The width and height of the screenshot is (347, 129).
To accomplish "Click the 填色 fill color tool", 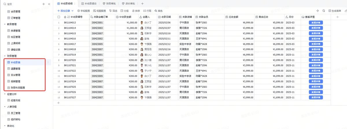I will 158,11.
